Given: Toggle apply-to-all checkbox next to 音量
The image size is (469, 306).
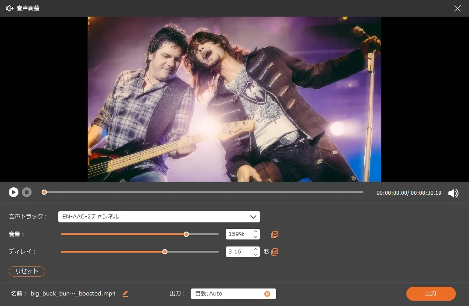Looking at the screenshot, I should click(275, 234).
